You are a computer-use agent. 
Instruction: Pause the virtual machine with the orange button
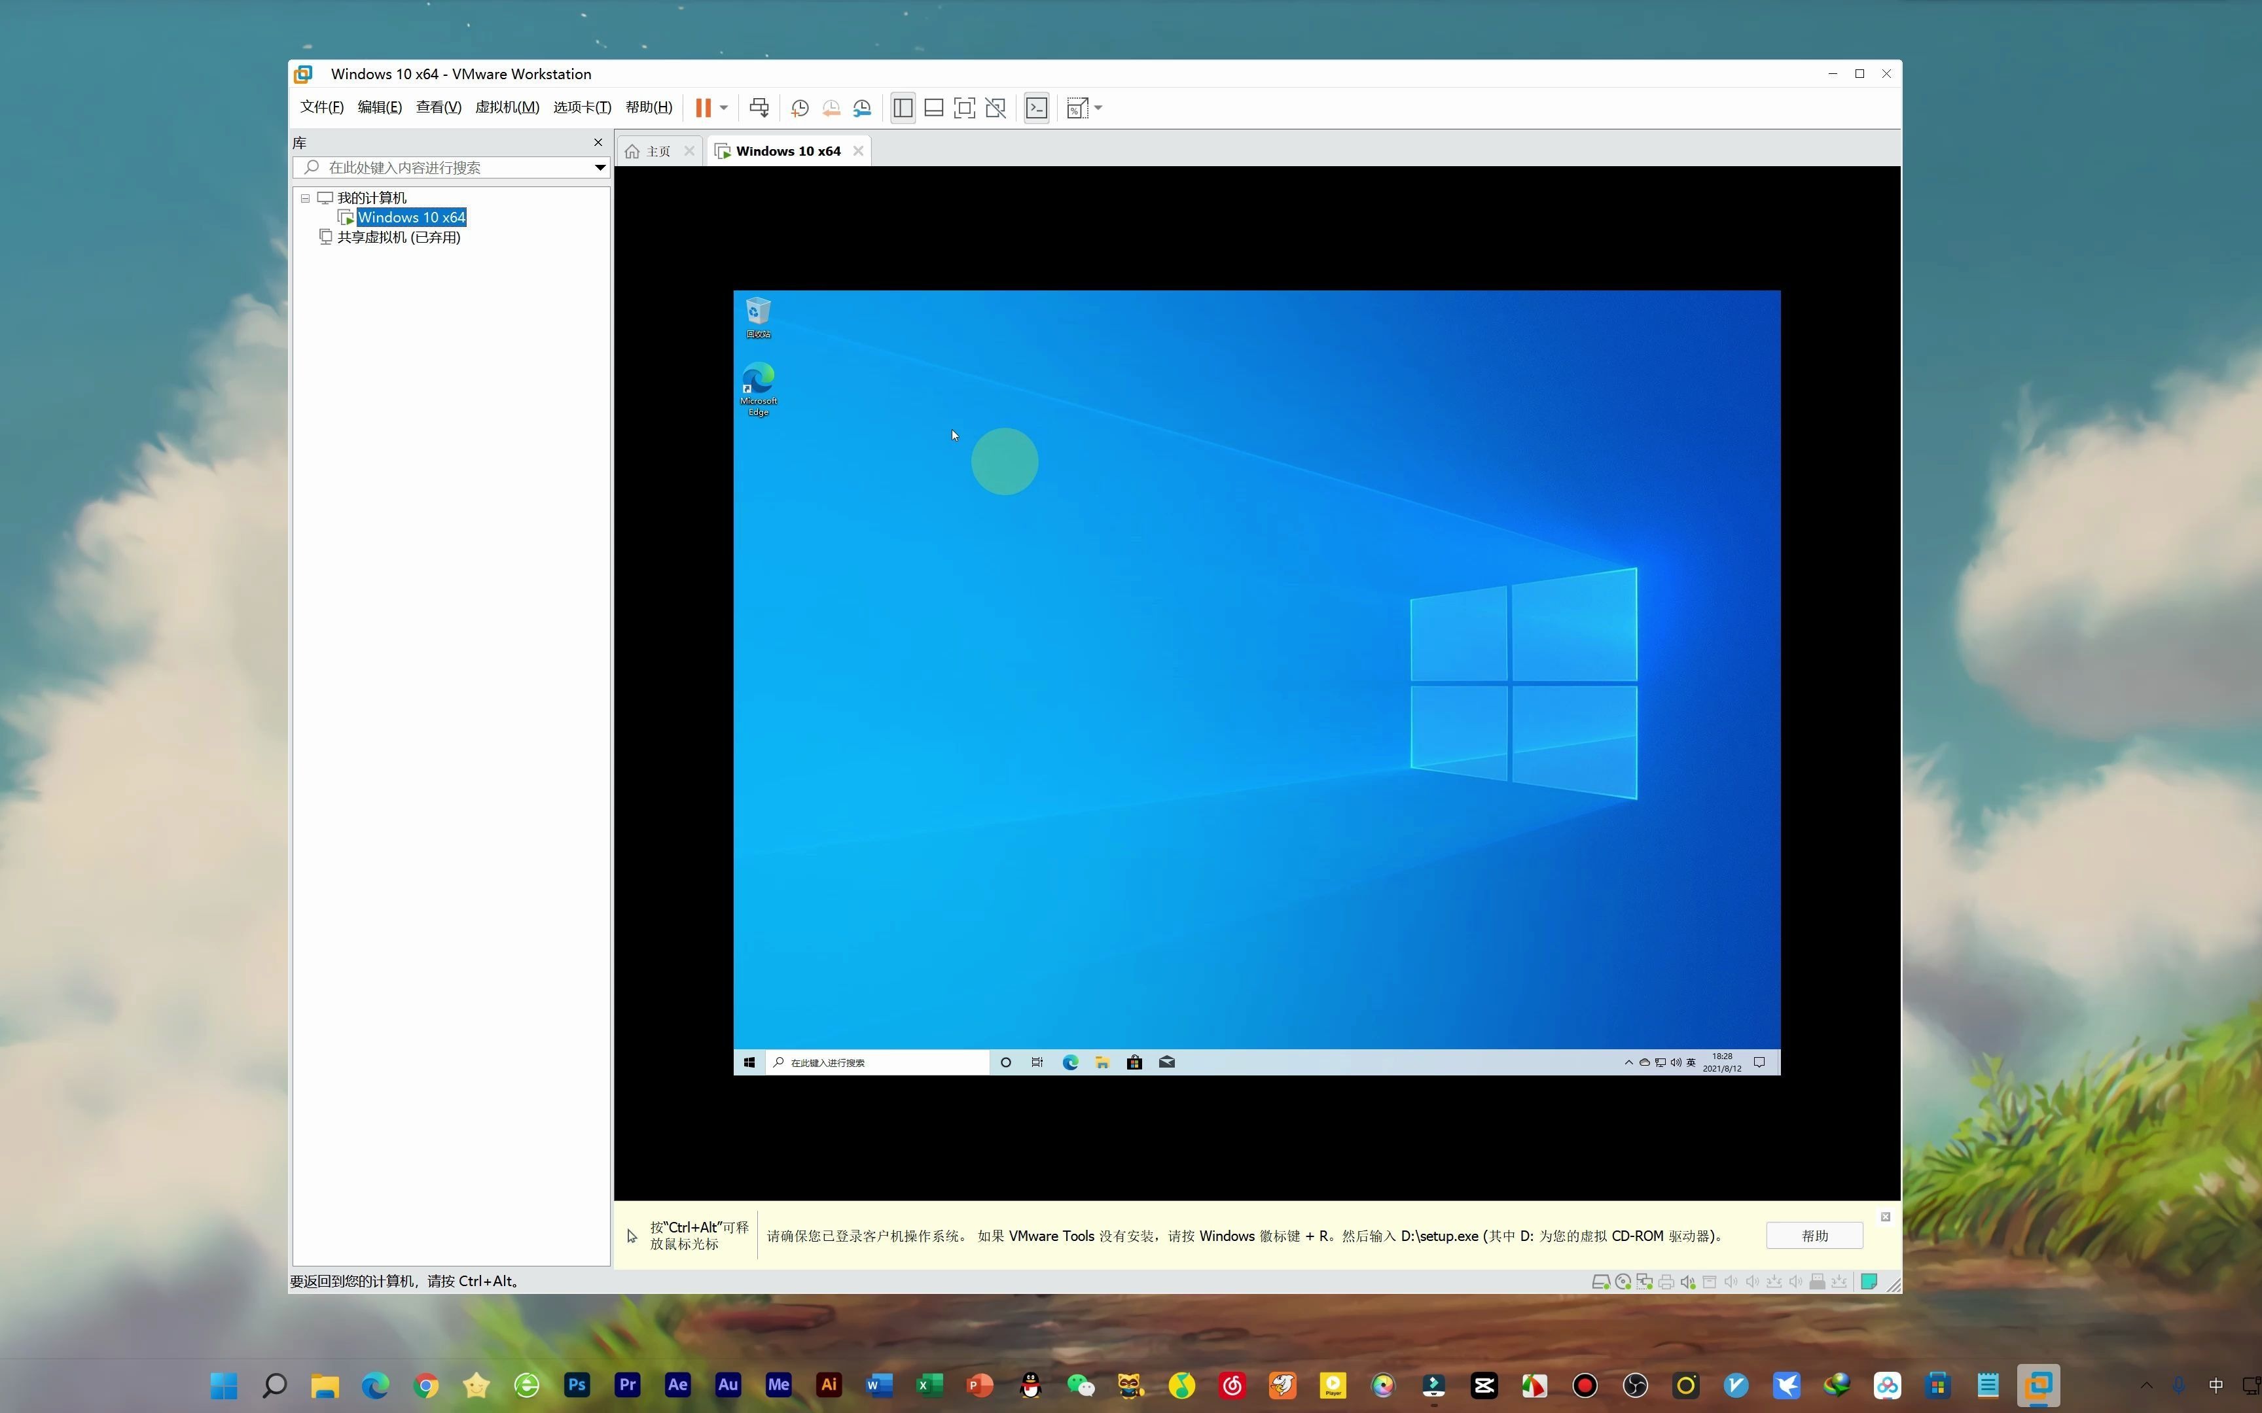tap(703, 109)
